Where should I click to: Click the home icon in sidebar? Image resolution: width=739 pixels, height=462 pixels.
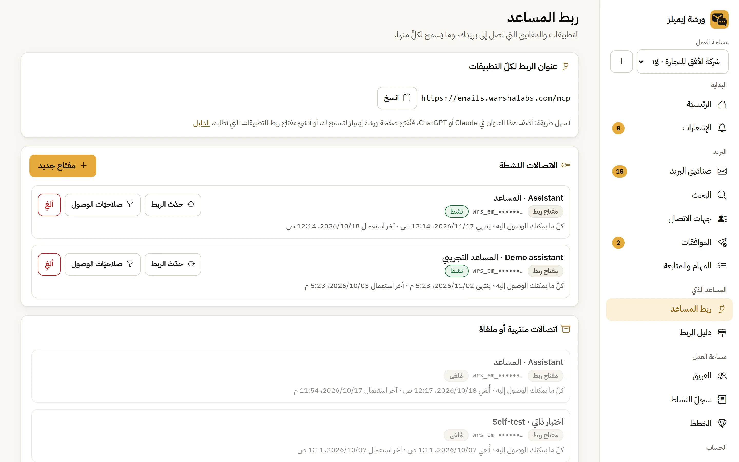tap(722, 104)
